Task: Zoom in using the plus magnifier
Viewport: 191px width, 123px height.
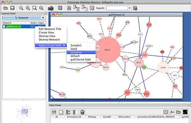Action: click(x=28, y=8)
